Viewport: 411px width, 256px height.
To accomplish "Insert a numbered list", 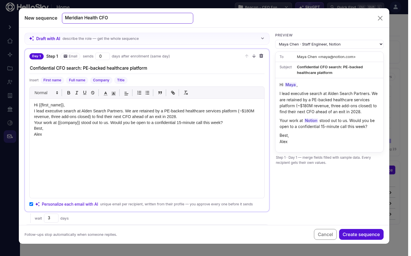I will click(x=139, y=93).
